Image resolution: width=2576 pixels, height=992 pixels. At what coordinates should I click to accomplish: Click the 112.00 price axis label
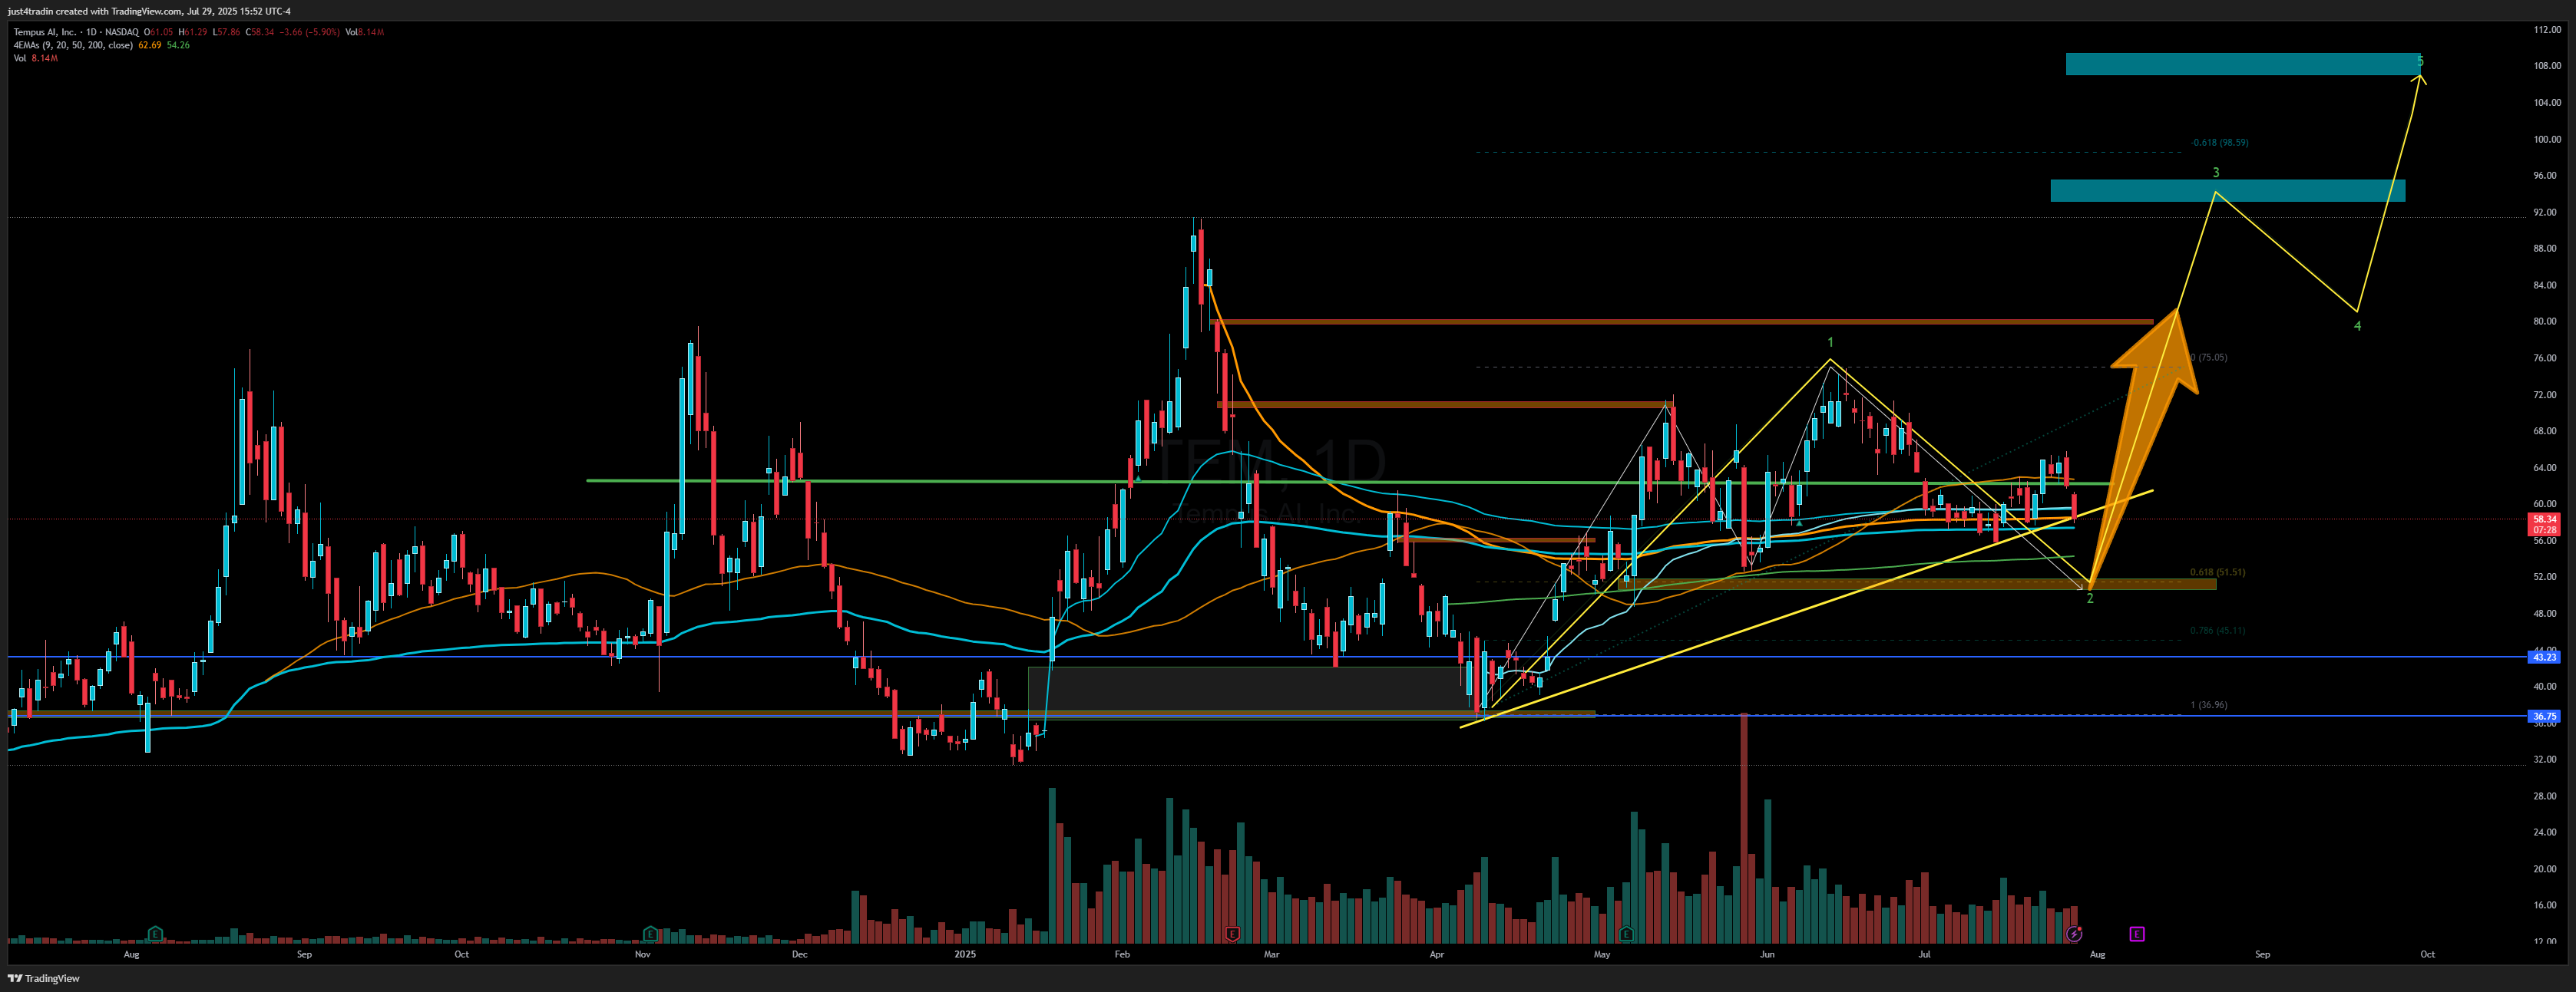(x=2547, y=30)
